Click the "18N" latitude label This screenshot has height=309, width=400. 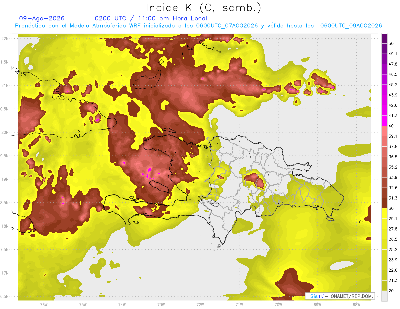[x=5, y=226]
